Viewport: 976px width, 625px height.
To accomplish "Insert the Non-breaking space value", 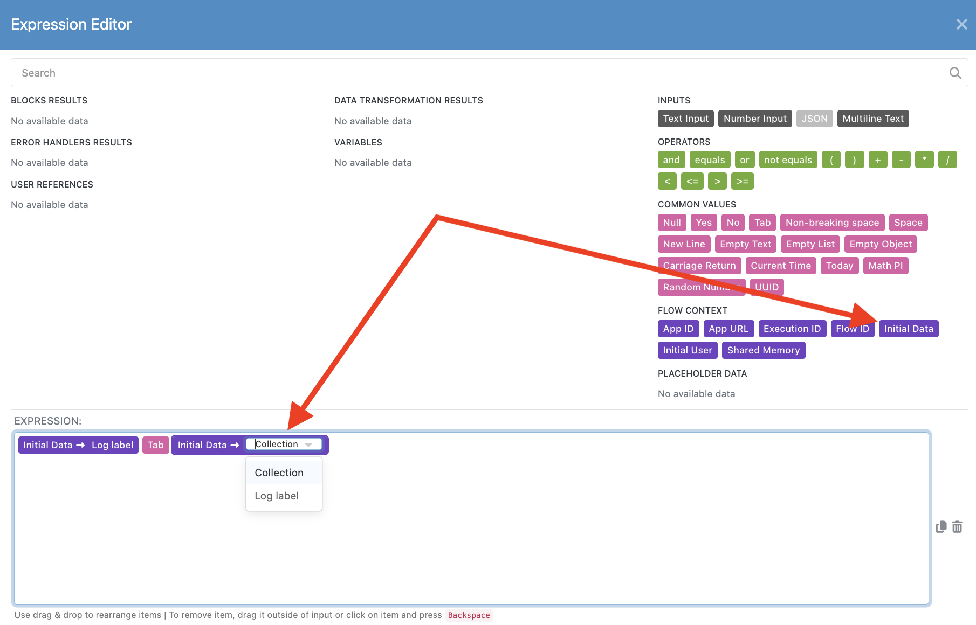I will 832,222.
